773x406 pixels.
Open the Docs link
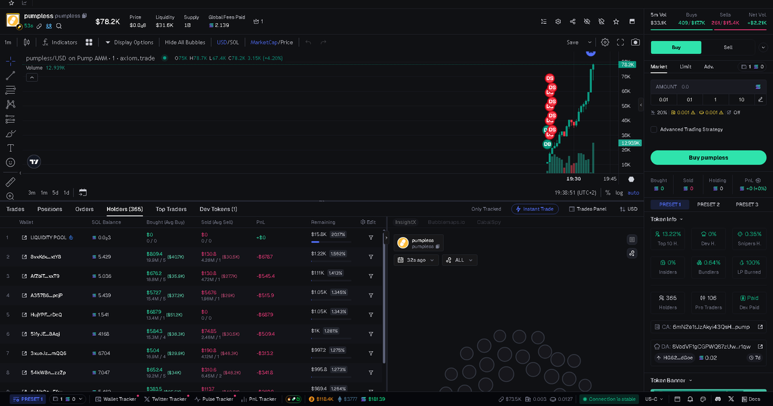750,399
